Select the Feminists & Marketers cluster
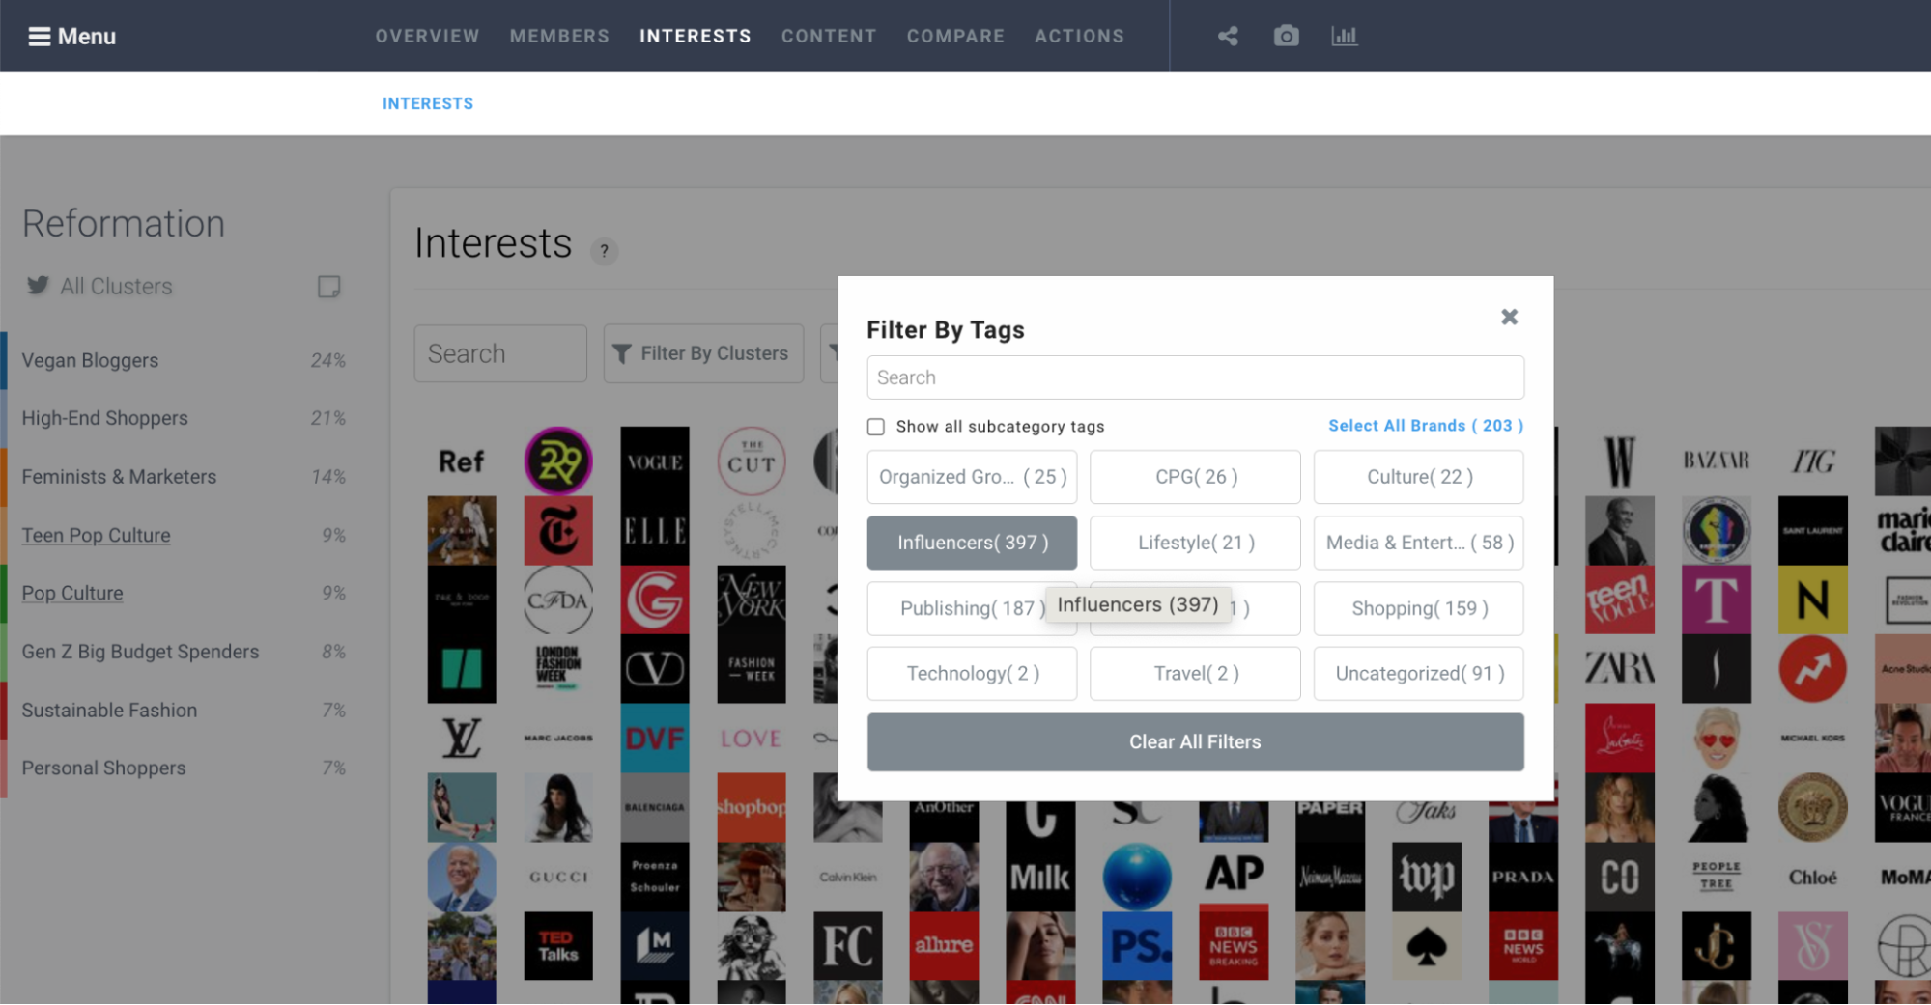Image resolution: width=1931 pixels, height=1005 pixels. point(184,477)
